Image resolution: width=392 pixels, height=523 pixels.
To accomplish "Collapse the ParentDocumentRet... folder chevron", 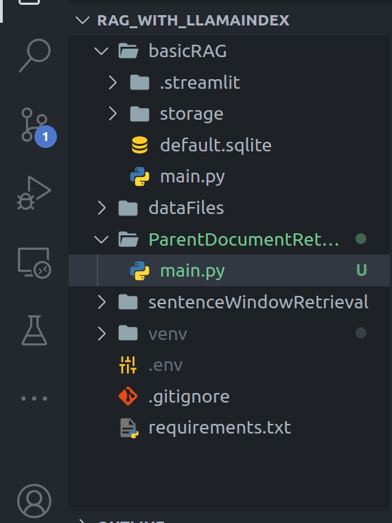I will point(102,239).
